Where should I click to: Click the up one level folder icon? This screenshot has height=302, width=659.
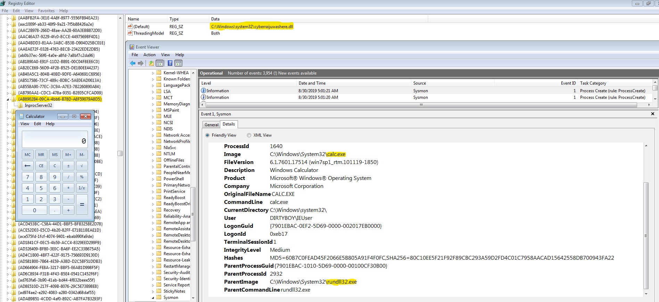pyautogui.click(x=151, y=63)
